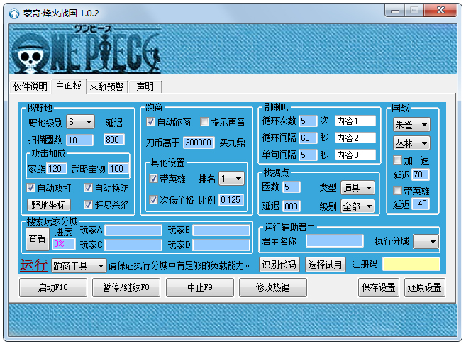
Task: Click the 玩家D input field
Action: pos(221,245)
